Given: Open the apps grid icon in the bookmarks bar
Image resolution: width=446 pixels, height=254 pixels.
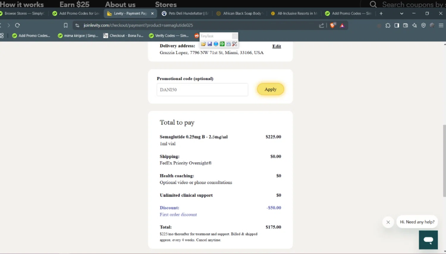Looking at the screenshot, I should 2,36.
